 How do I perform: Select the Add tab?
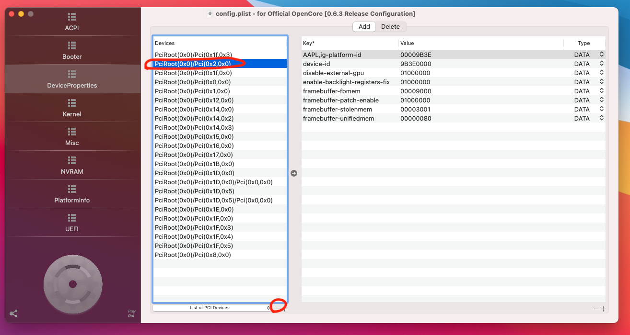click(364, 27)
